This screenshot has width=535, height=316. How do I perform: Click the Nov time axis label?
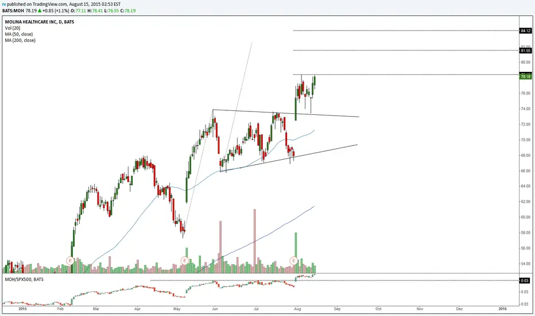(420, 309)
